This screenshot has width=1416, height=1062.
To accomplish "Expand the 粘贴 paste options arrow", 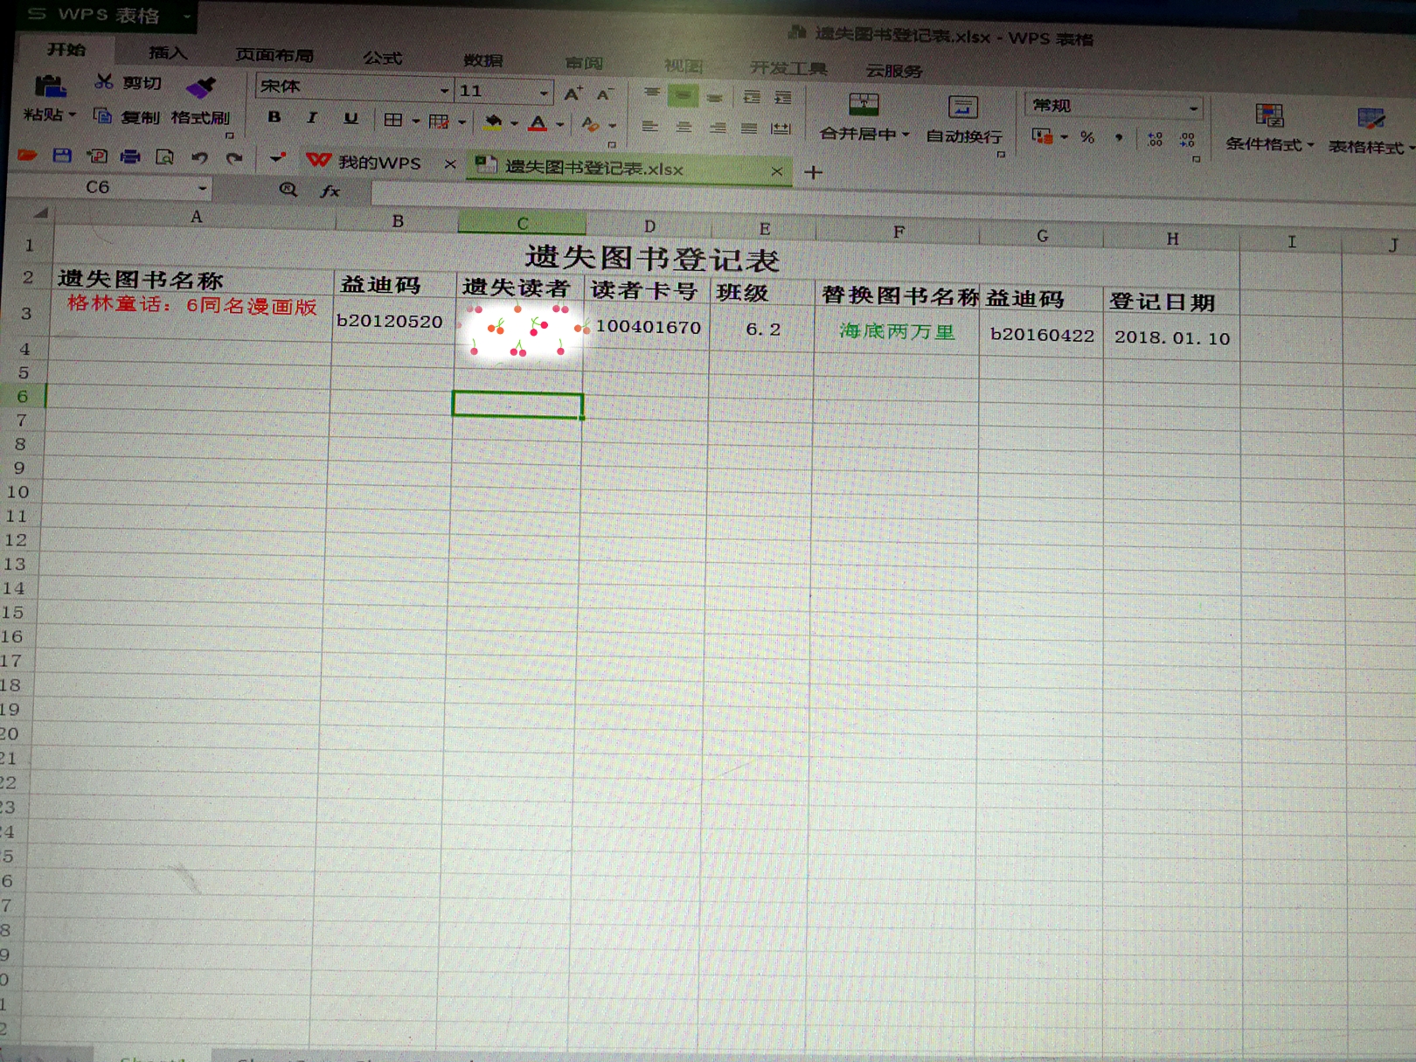I will [x=73, y=115].
